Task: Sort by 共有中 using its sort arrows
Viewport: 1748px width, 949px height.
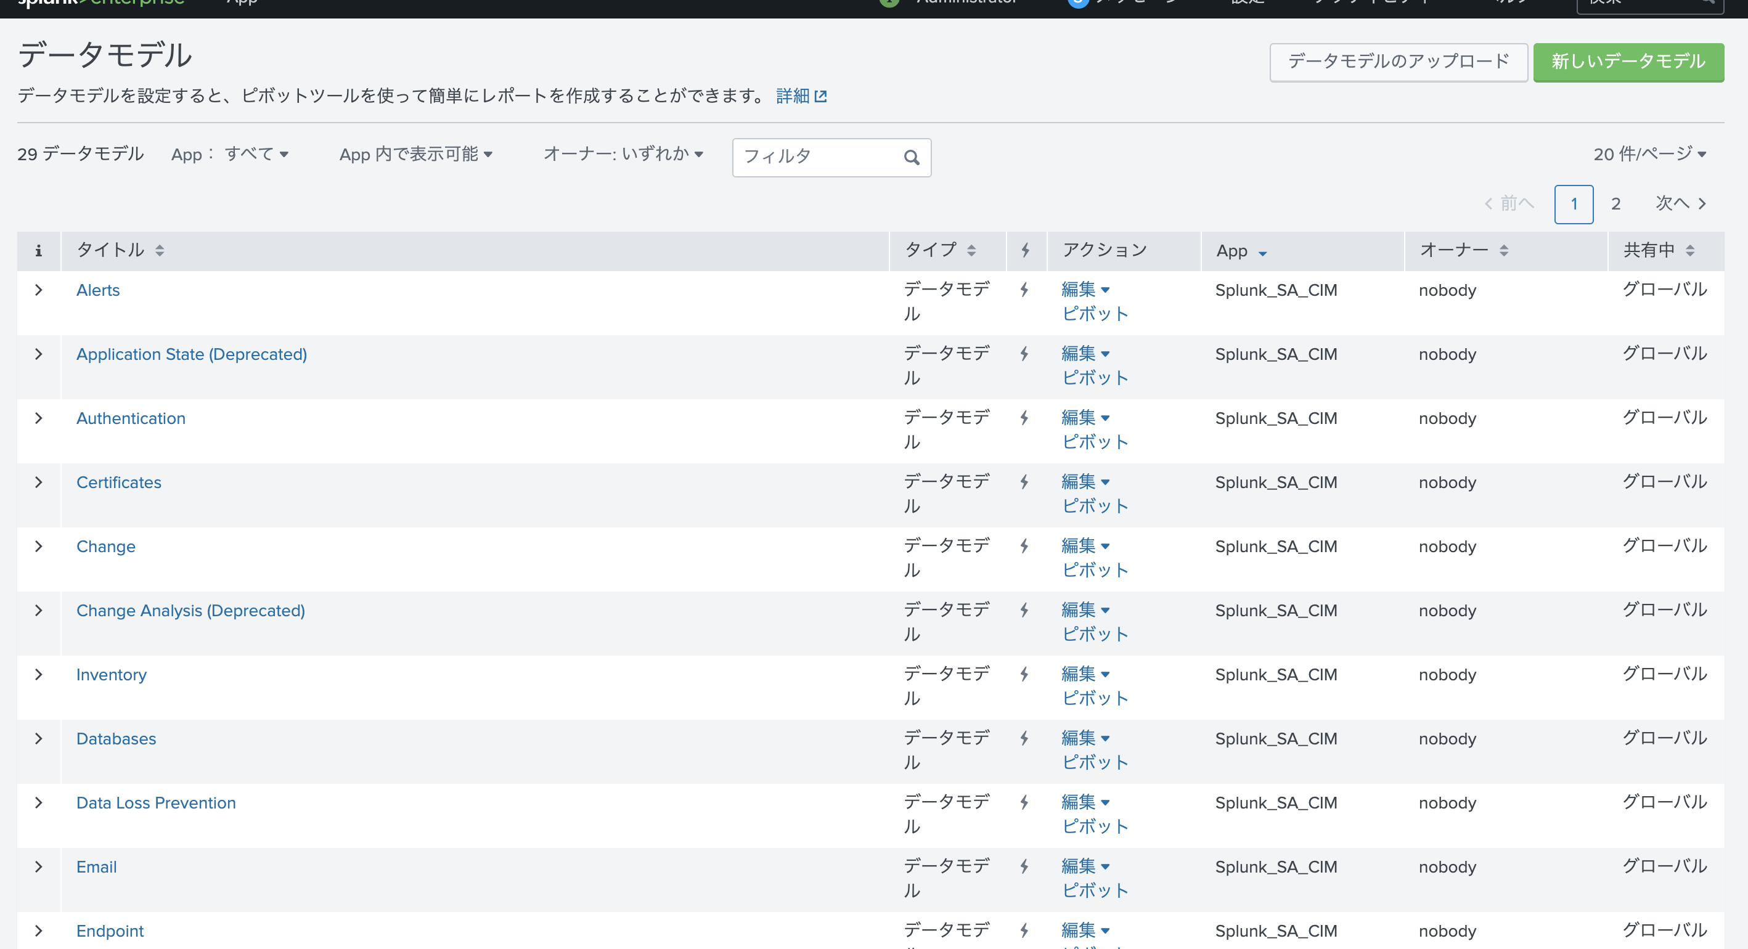Action: pos(1689,250)
